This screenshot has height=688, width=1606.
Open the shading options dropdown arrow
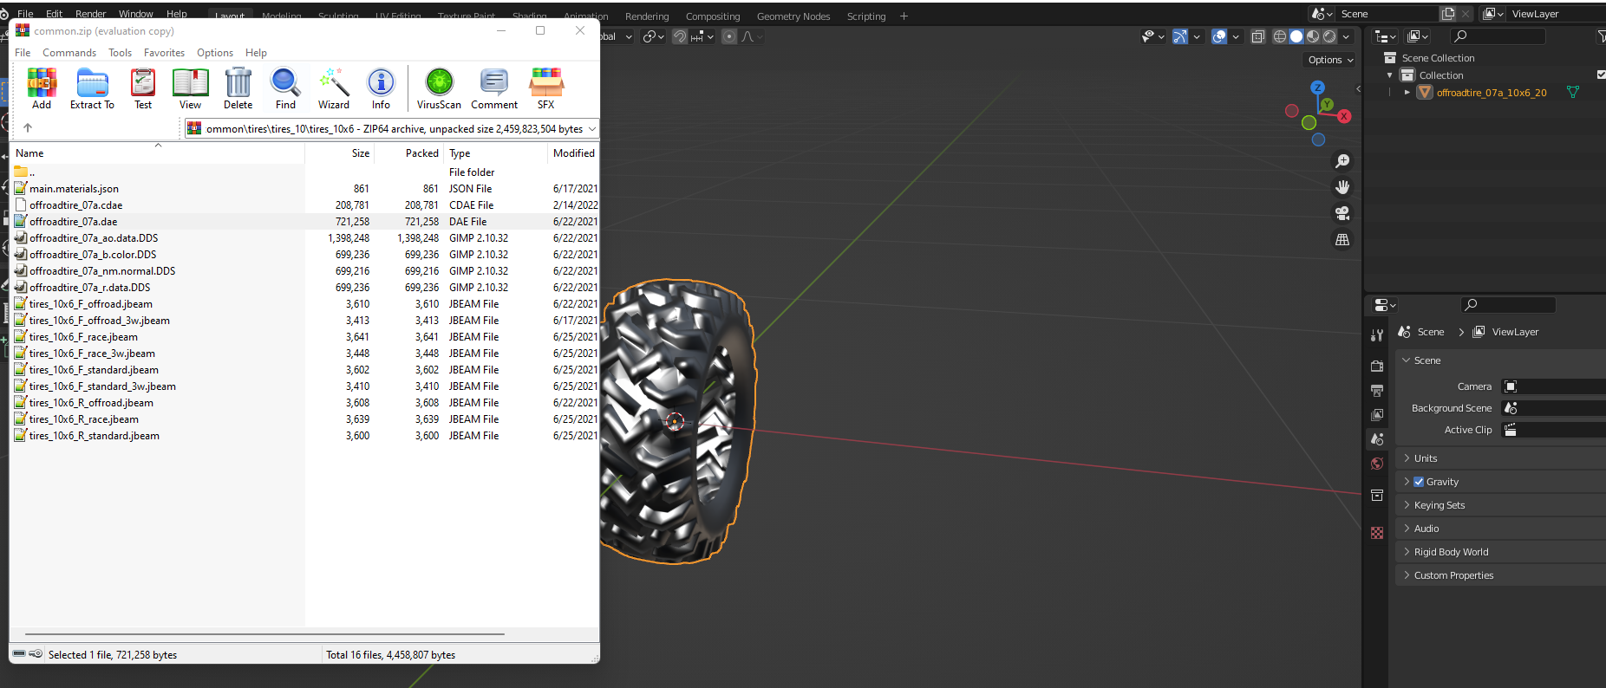point(1346,36)
